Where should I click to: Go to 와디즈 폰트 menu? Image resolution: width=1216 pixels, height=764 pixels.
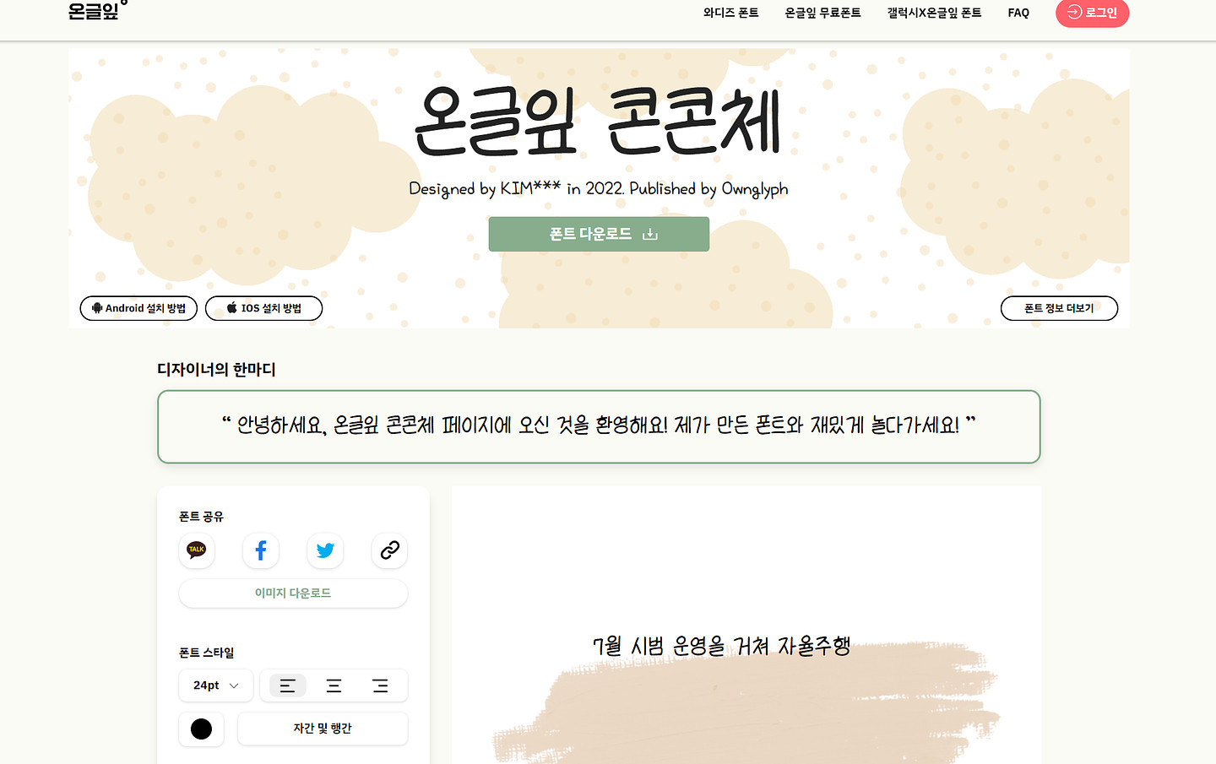point(730,13)
